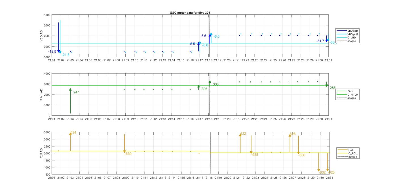397x196 pixels.
Task: Click the "Pitch AD" y-axis label
Action: (x=41, y=94)
